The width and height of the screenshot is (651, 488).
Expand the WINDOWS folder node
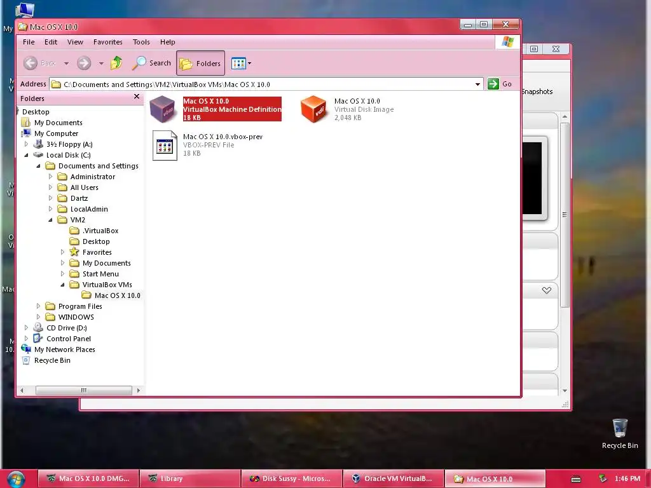tap(38, 316)
